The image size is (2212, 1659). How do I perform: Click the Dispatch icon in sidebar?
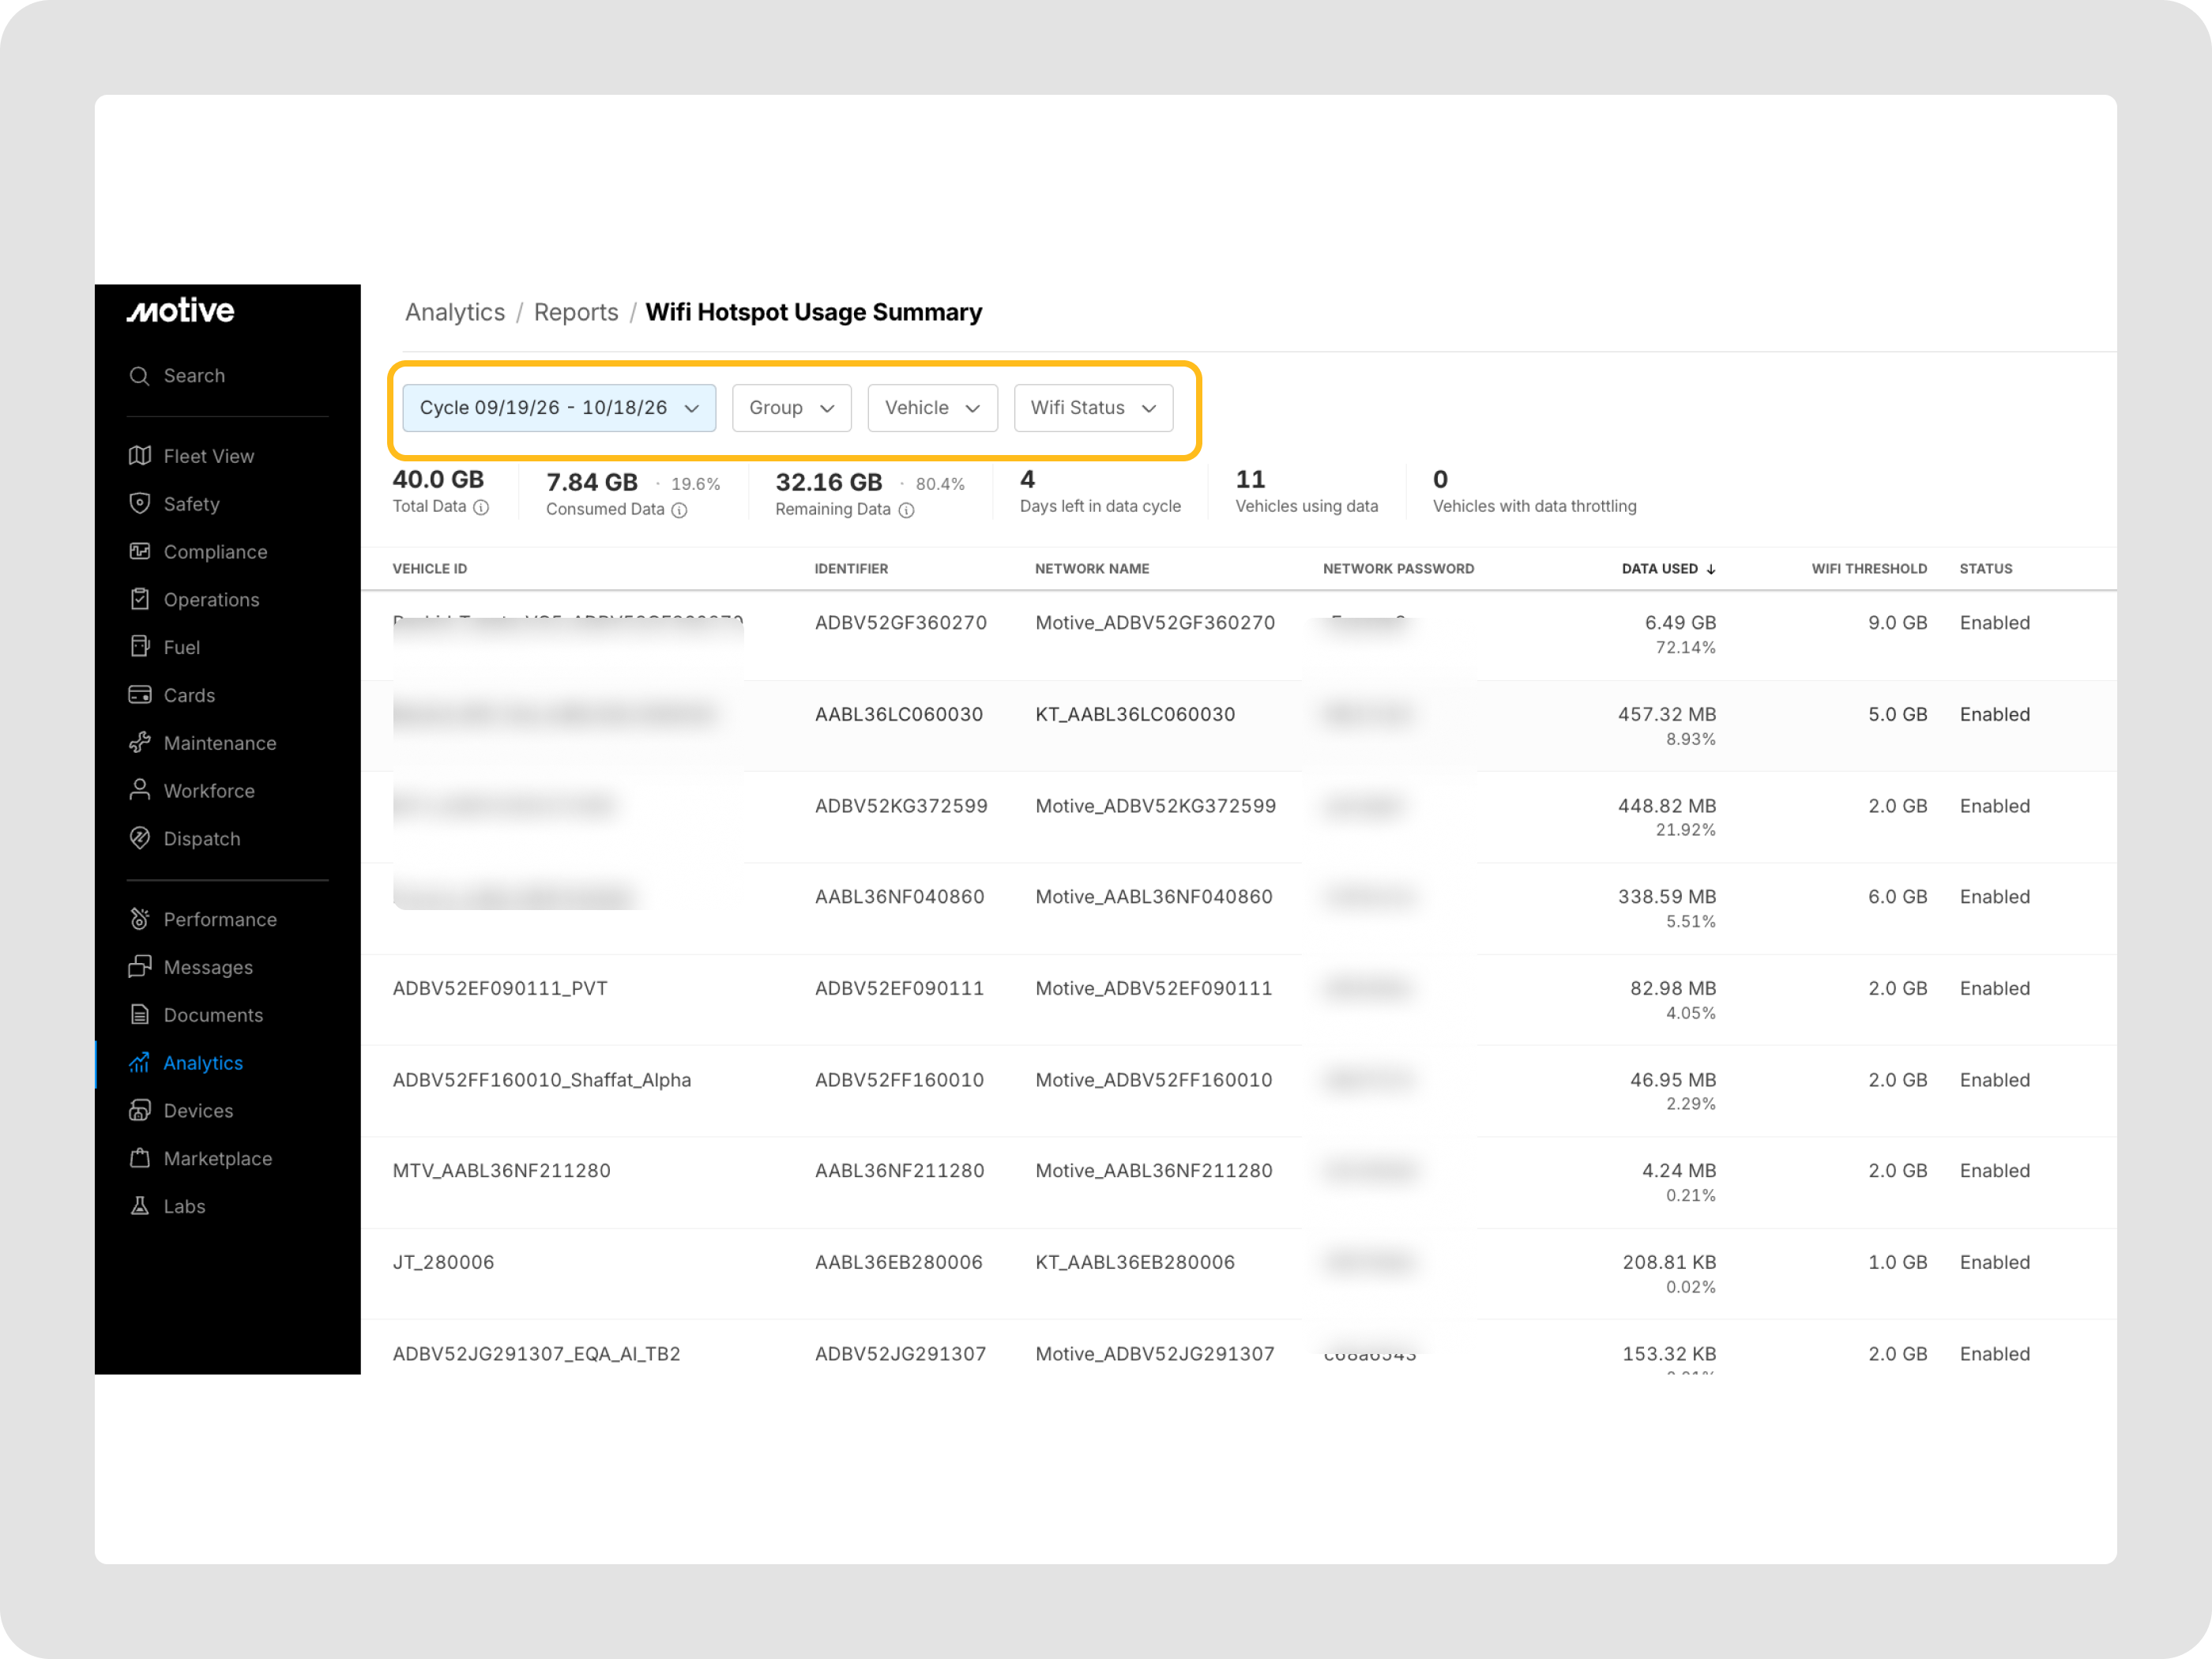coord(140,838)
